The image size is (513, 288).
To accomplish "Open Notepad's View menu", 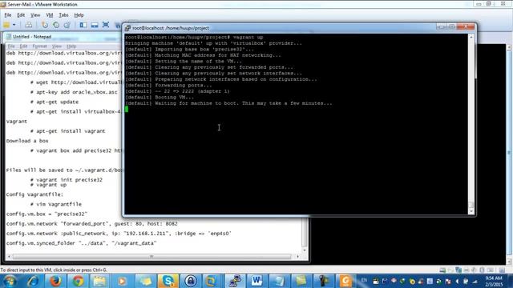I will [57, 46].
